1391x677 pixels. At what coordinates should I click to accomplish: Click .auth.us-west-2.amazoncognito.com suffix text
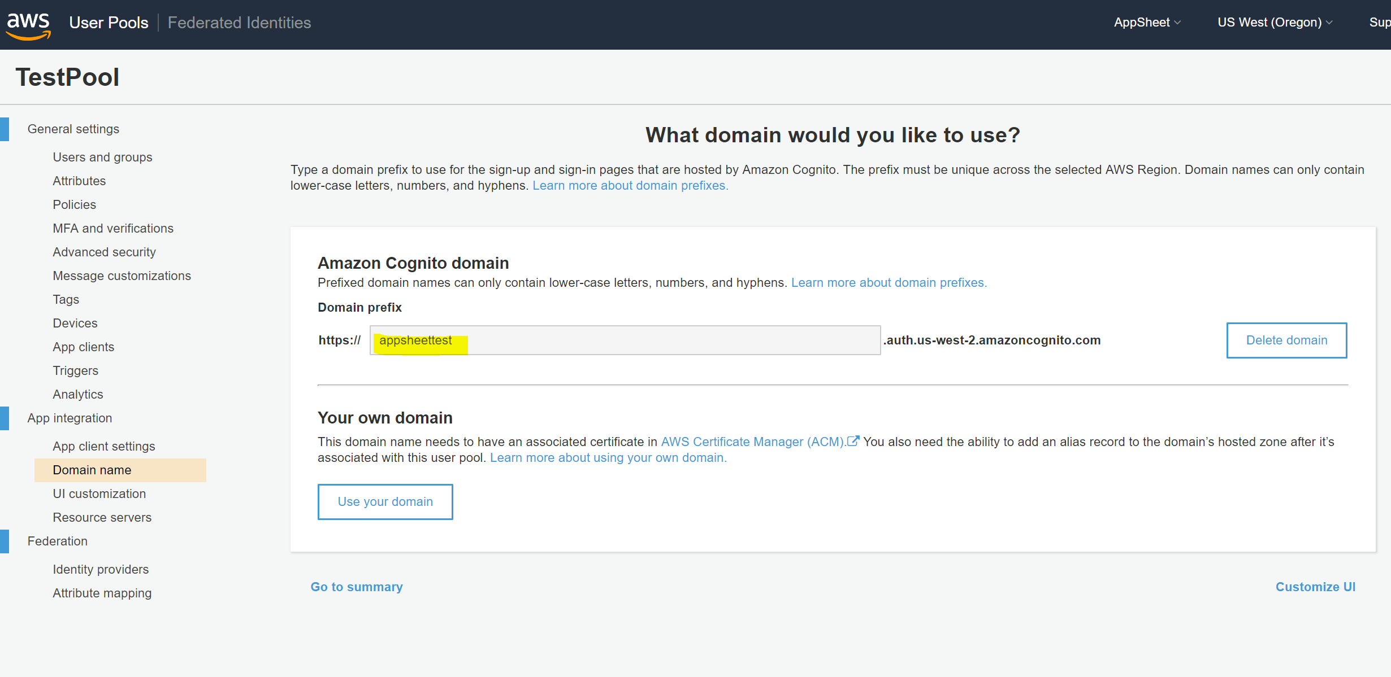[992, 340]
